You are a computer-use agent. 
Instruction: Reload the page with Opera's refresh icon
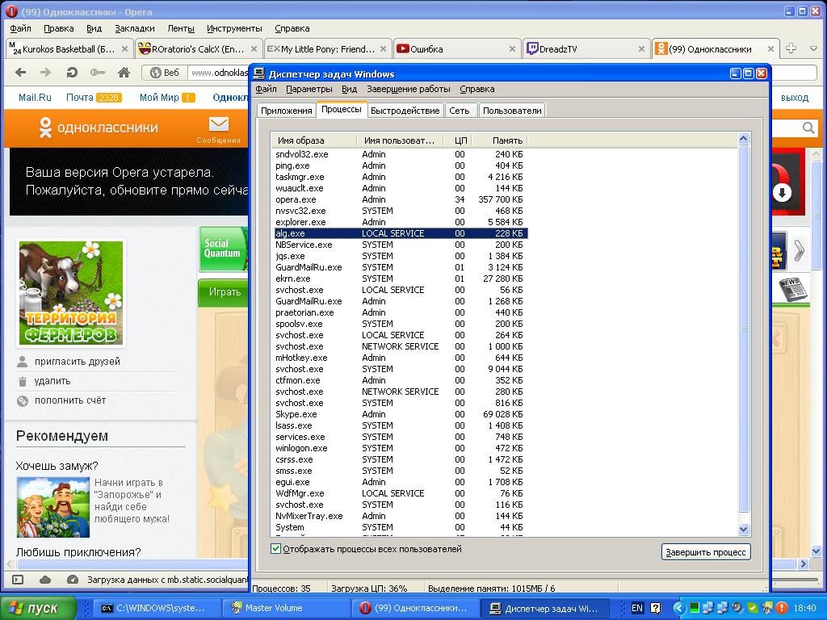(72, 72)
